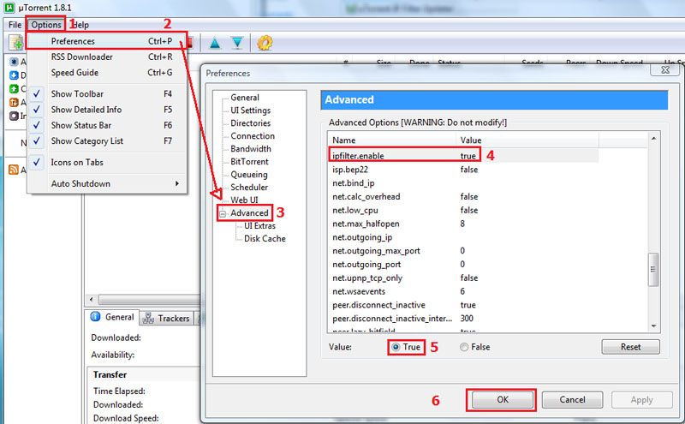This screenshot has width=685, height=424.
Task: Toggle Show Toolbar menu option
Action: pos(107,94)
